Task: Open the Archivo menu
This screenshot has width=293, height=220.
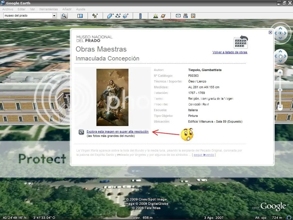Action: click(8, 9)
